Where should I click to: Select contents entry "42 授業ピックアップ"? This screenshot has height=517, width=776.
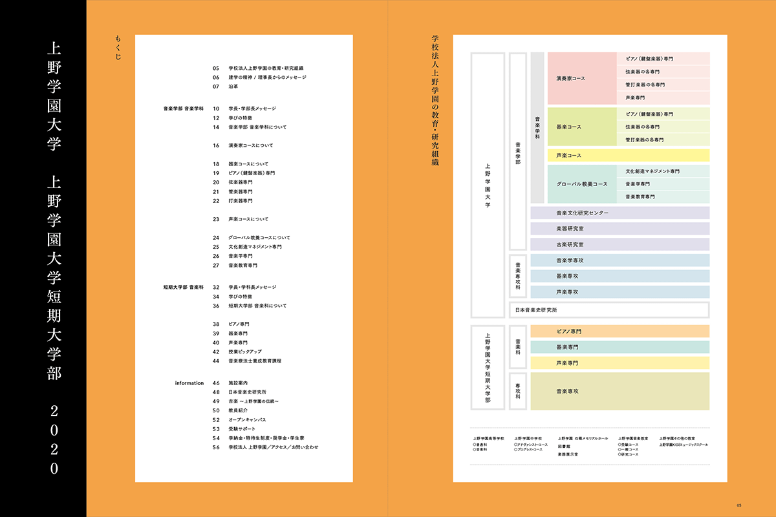237,352
